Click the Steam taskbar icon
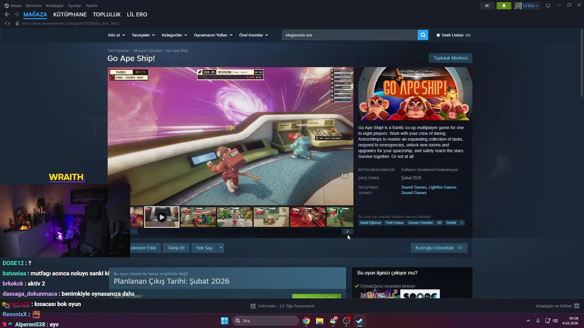The height and width of the screenshot is (328, 584). tap(360, 321)
